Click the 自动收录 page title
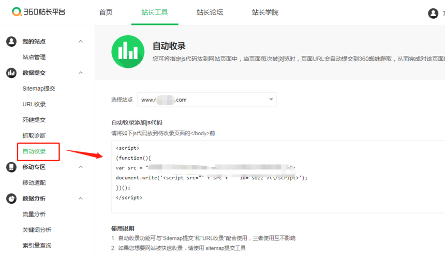Image resolution: width=445 pixels, height=255 pixels. (x=169, y=46)
